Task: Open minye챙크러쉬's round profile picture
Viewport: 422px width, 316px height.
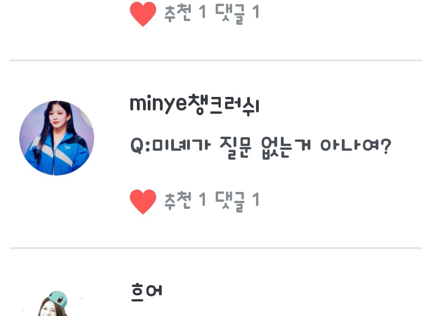Action: tap(57, 138)
